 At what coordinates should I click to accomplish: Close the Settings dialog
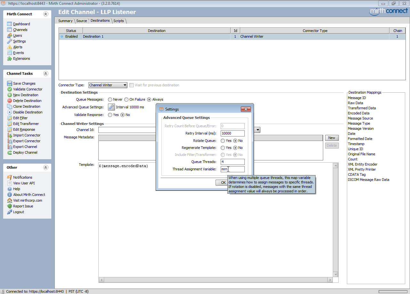(x=246, y=109)
